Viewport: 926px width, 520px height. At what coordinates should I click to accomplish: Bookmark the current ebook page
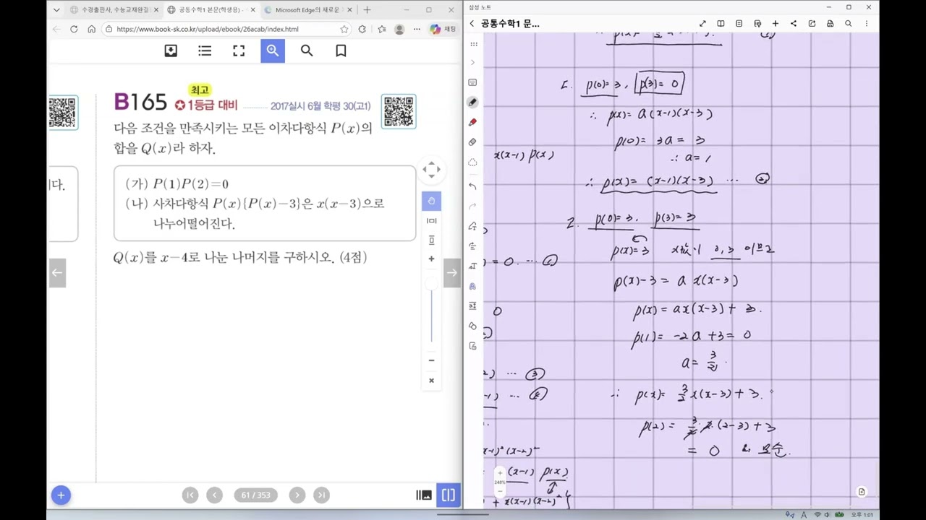[341, 51]
